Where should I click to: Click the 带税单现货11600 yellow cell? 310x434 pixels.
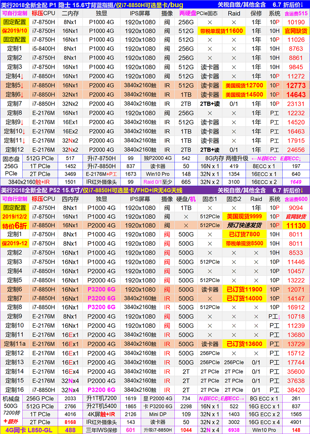[221, 31]
